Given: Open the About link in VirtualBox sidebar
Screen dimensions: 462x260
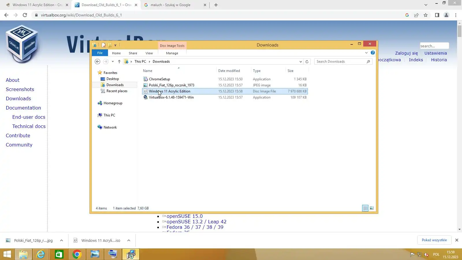Looking at the screenshot, I should 13,80.
